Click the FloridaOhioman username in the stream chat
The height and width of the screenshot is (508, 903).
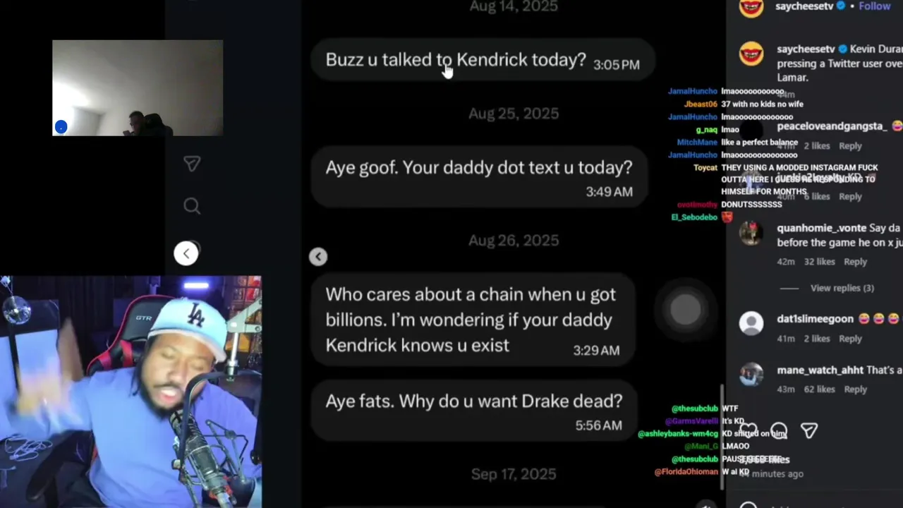click(x=686, y=472)
